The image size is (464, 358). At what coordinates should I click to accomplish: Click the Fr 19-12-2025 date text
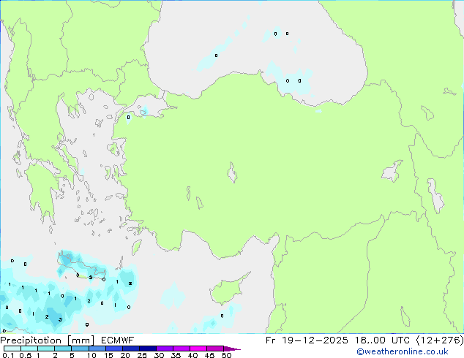tap(307, 340)
